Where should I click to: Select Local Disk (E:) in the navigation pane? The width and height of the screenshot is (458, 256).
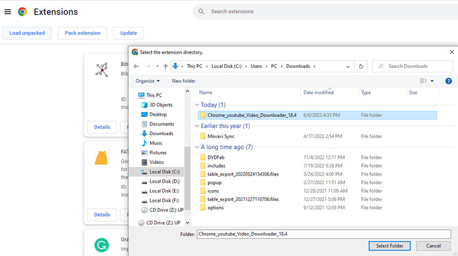[164, 191]
